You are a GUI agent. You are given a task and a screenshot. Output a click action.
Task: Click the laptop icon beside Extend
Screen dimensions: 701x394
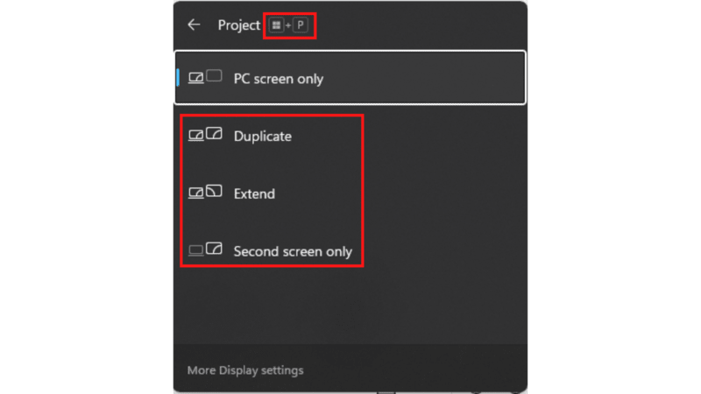point(195,193)
